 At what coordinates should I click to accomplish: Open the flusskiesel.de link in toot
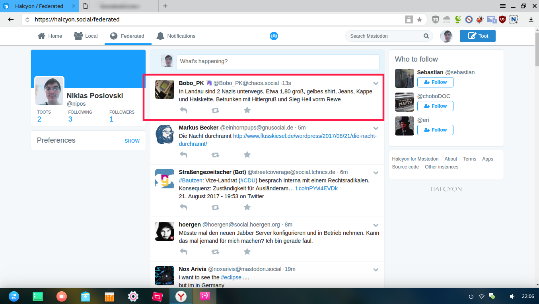304,136
